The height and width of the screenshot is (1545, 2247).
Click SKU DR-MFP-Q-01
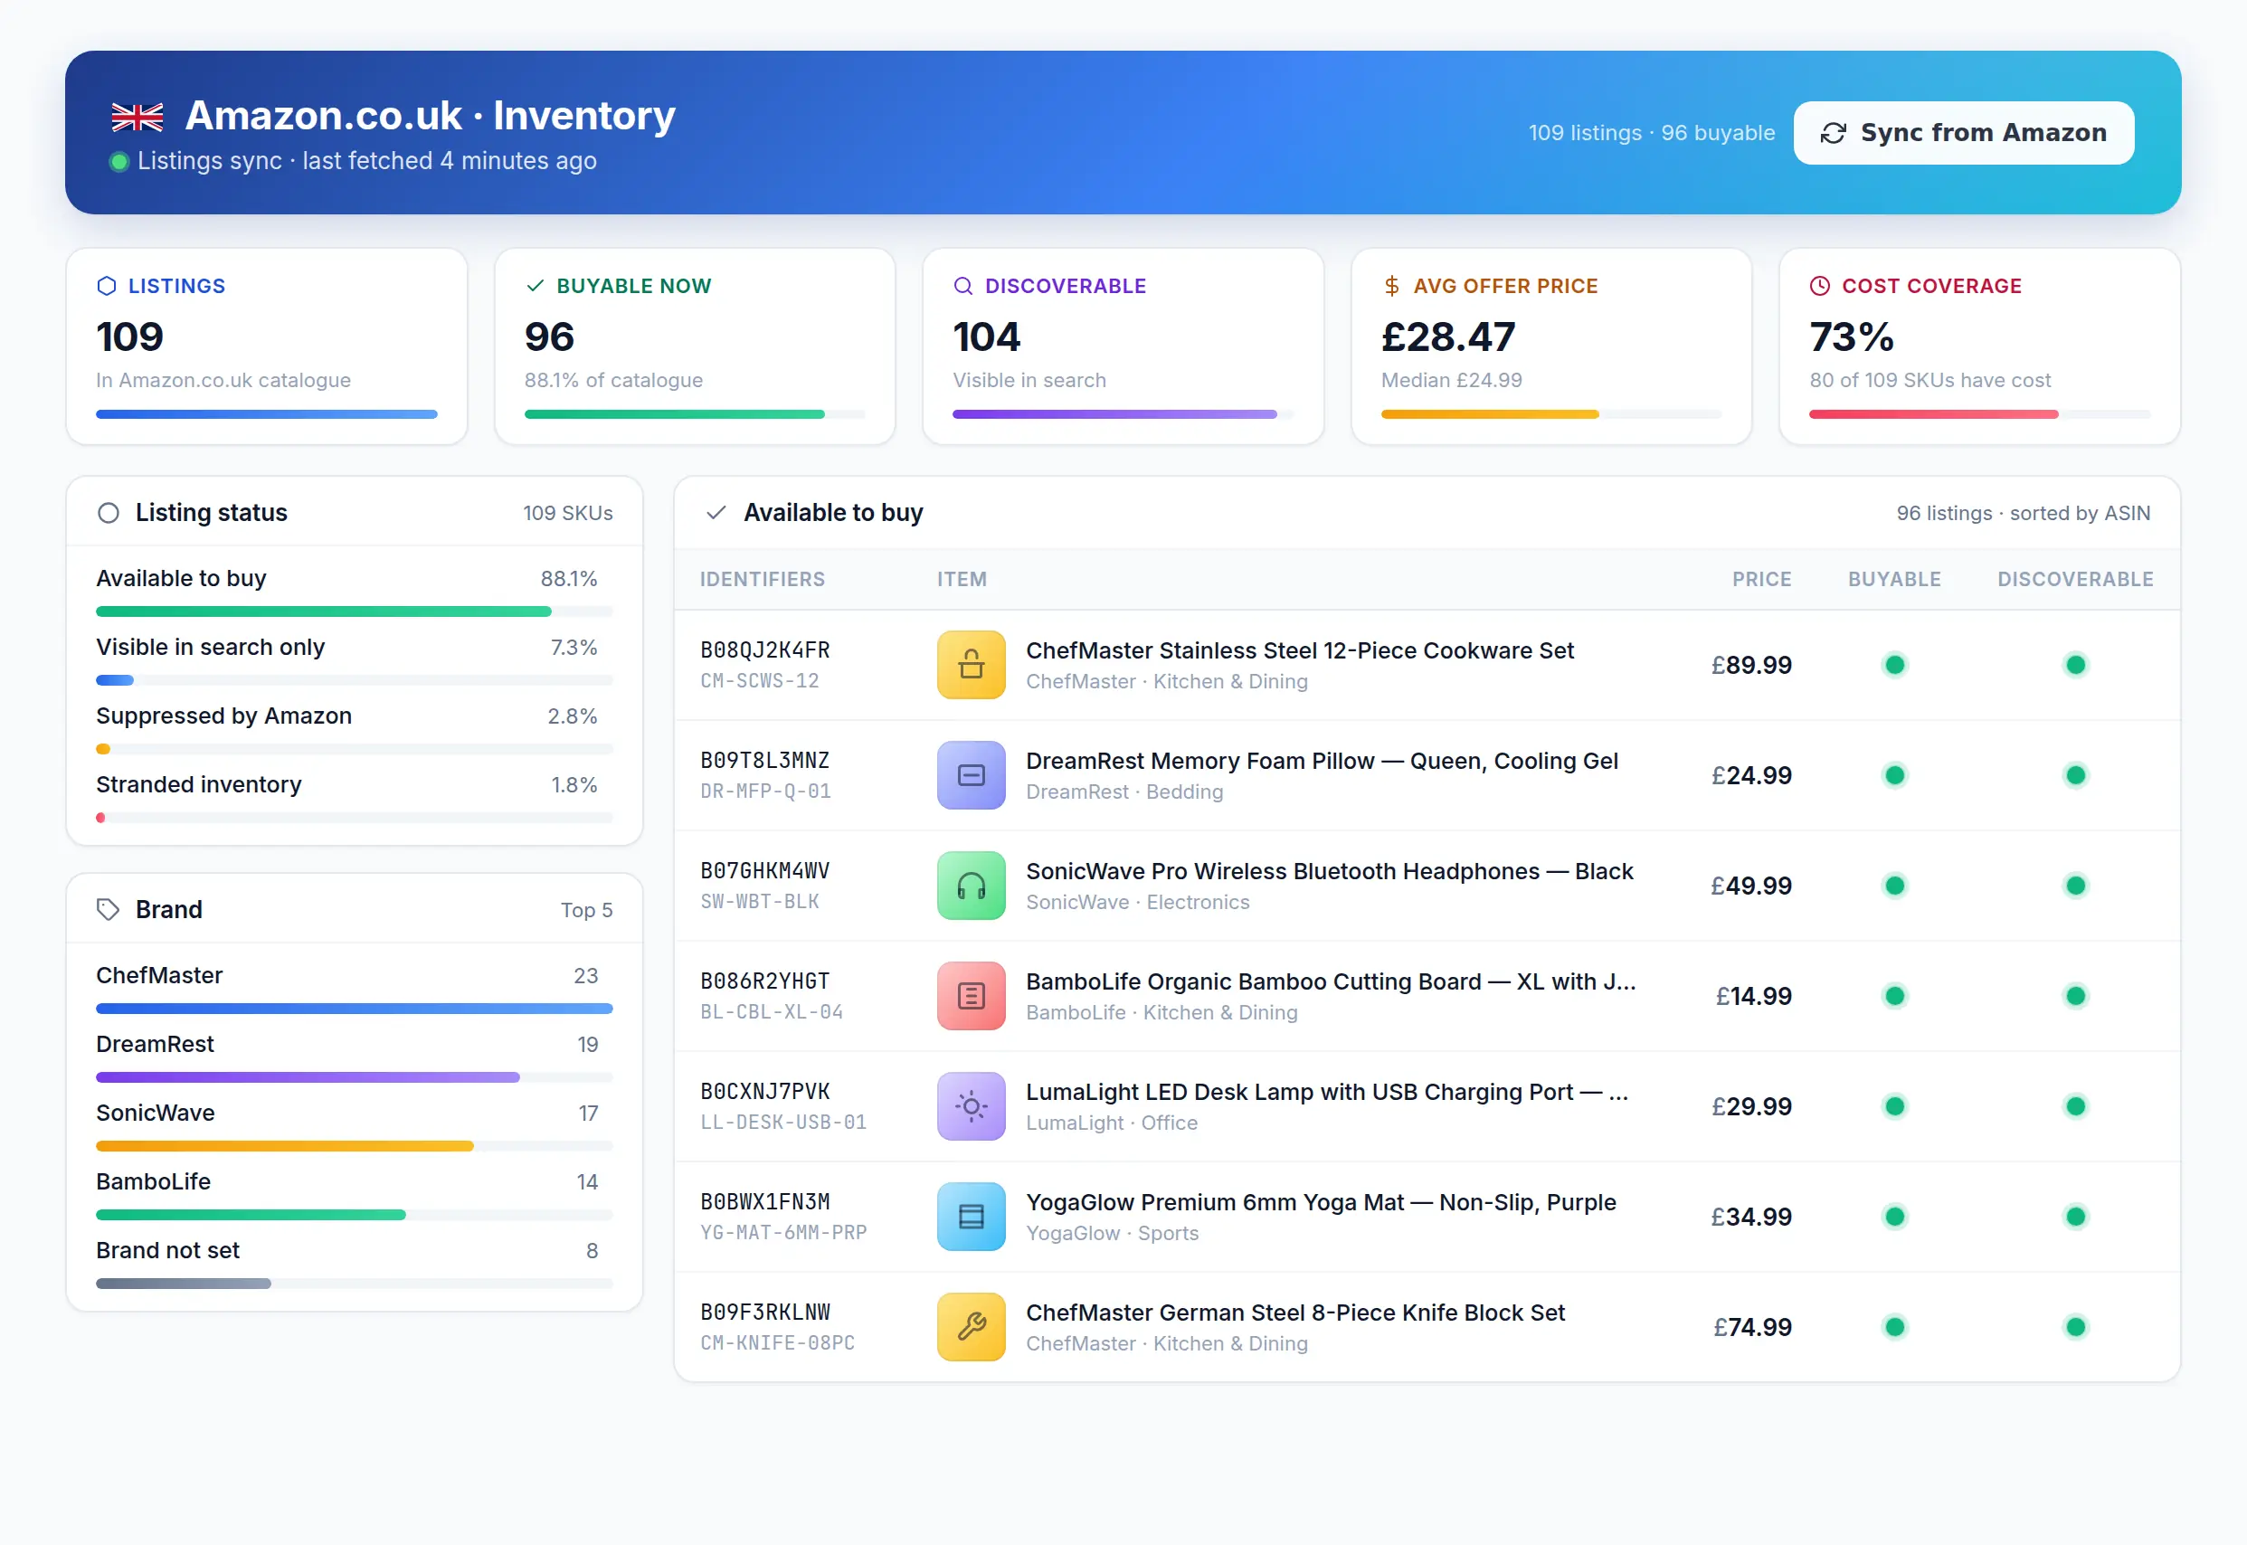(764, 791)
